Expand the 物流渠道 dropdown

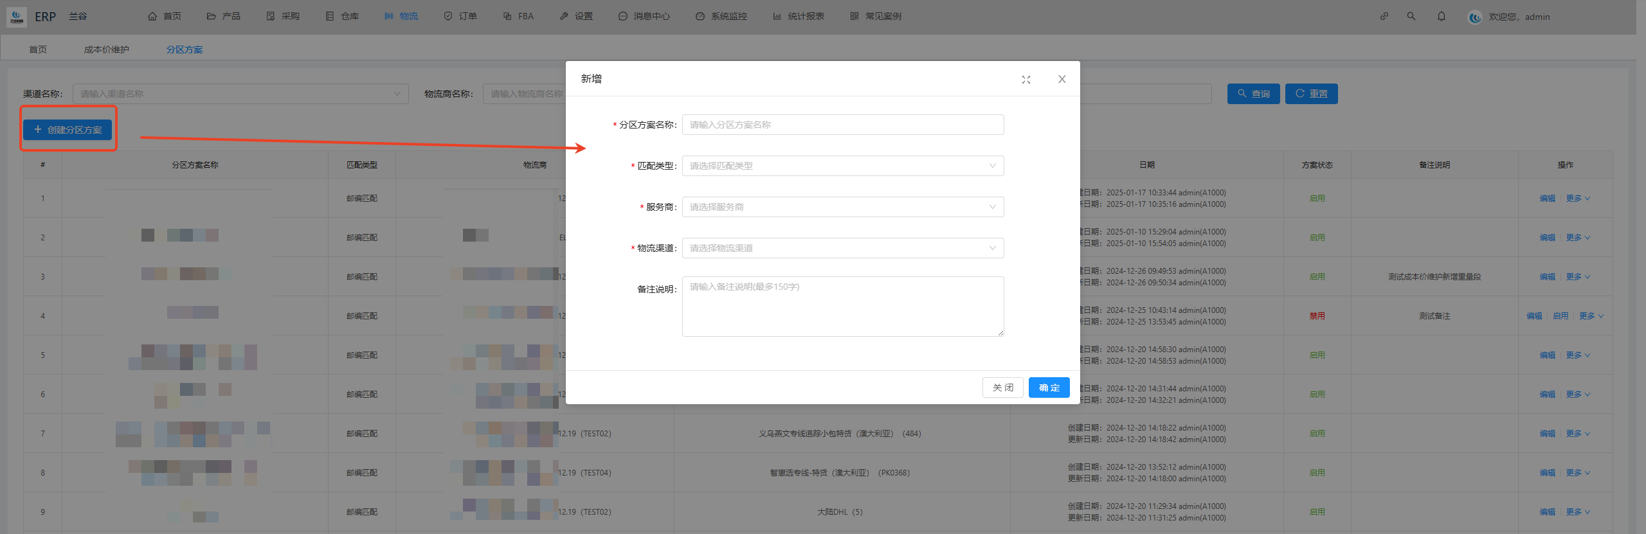click(842, 248)
